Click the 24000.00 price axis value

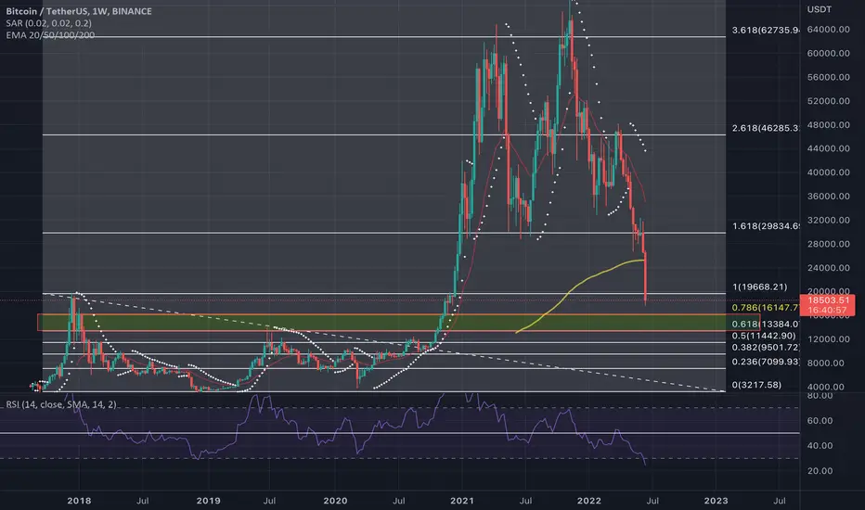[x=828, y=267]
